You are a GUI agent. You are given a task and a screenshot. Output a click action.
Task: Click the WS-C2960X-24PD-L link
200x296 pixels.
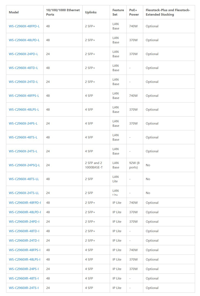coord(23,54)
